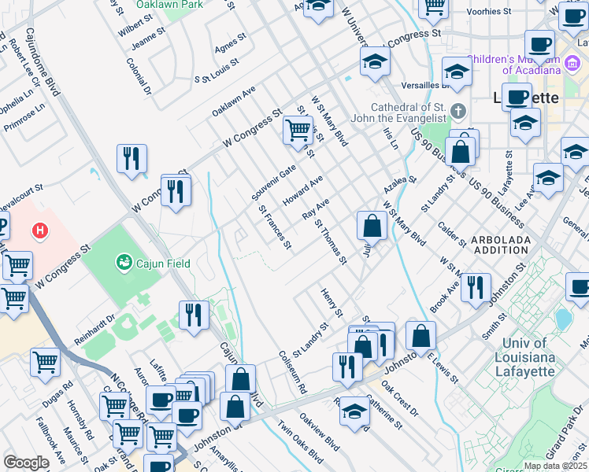Select the Twin Oaks Blvd label
The width and height of the screenshot is (589, 472).
click(300, 442)
